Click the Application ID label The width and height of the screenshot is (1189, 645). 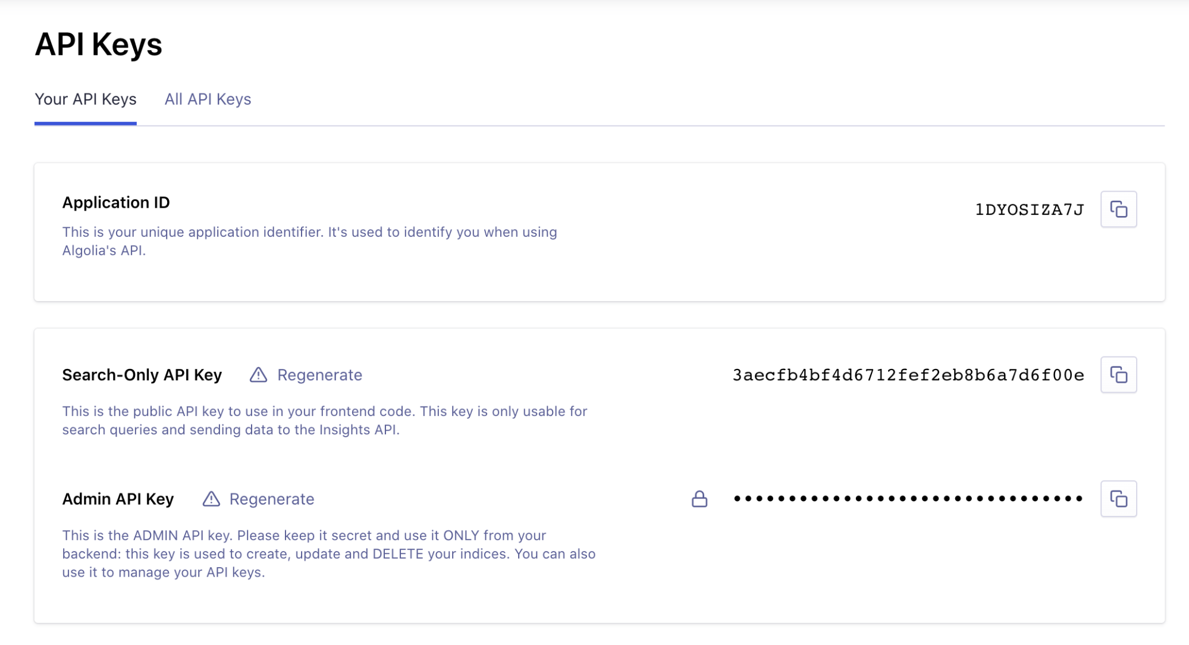click(x=116, y=203)
